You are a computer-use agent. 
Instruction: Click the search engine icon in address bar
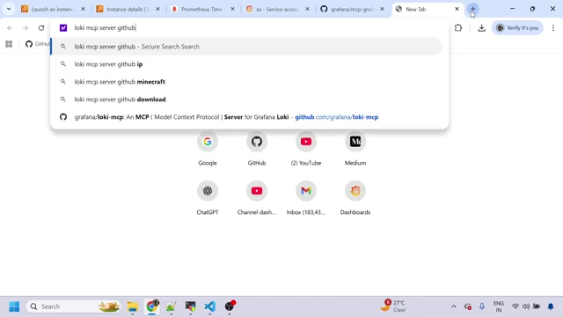point(63,27)
